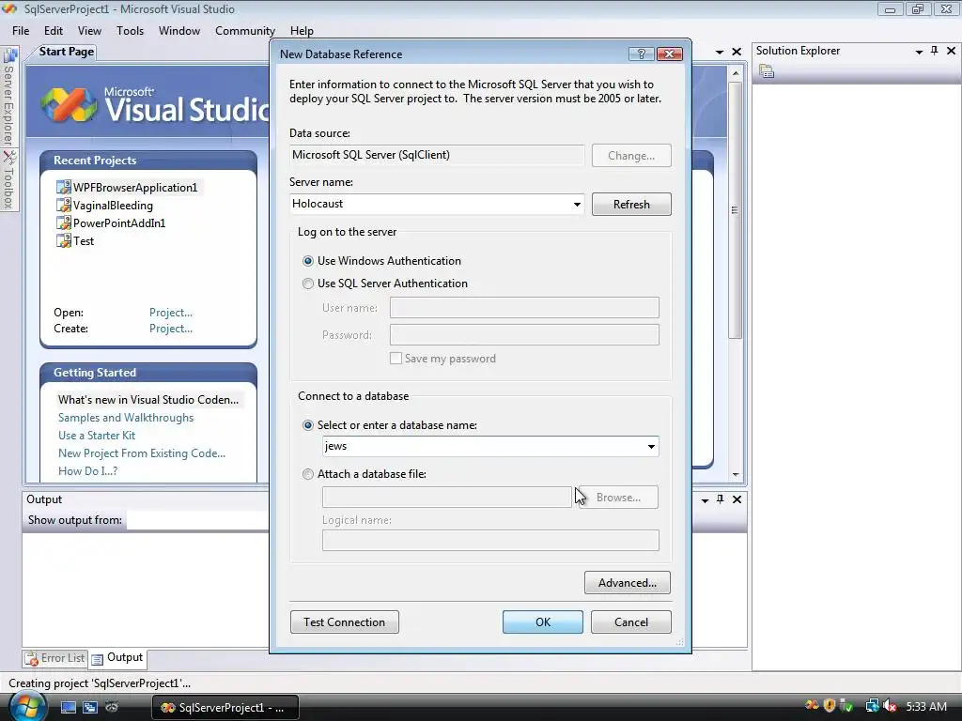Open Output panel window position arrow
962x721 pixels.
point(705,500)
